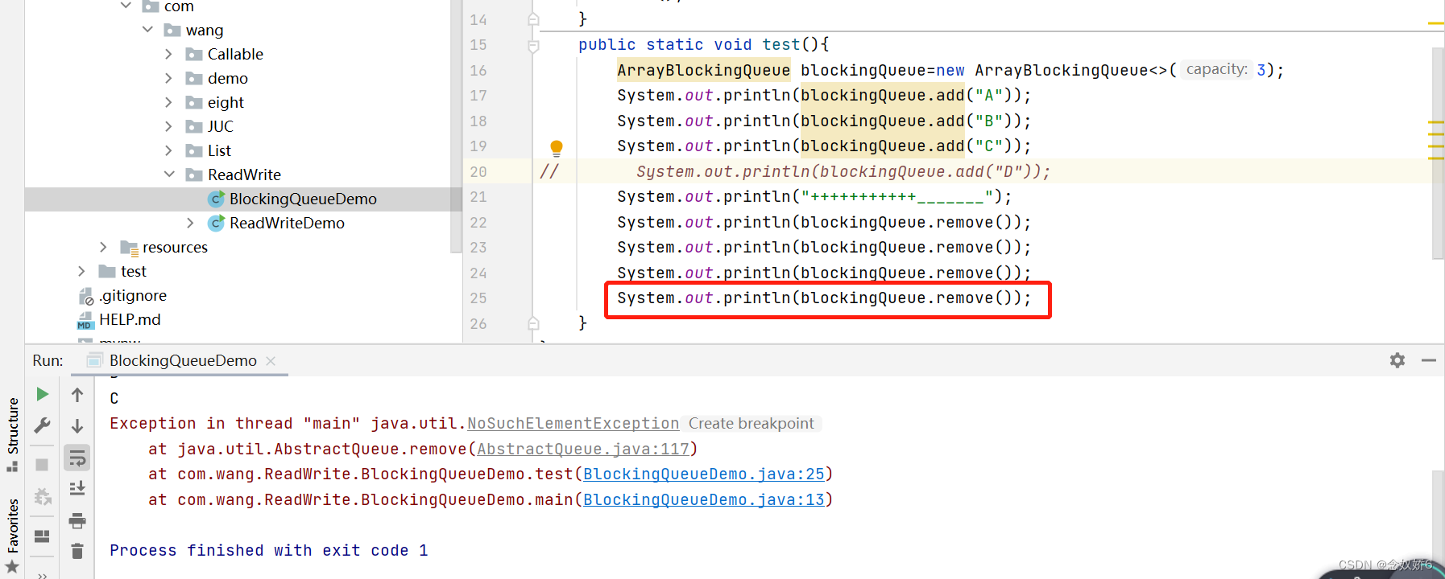Click the yellow light bulb on line 19
The image size is (1445, 579).
[x=557, y=147]
